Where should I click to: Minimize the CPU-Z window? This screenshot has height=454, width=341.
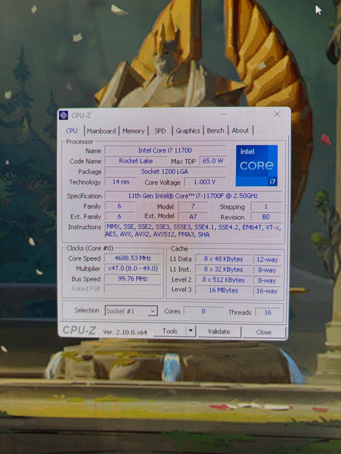223,114
